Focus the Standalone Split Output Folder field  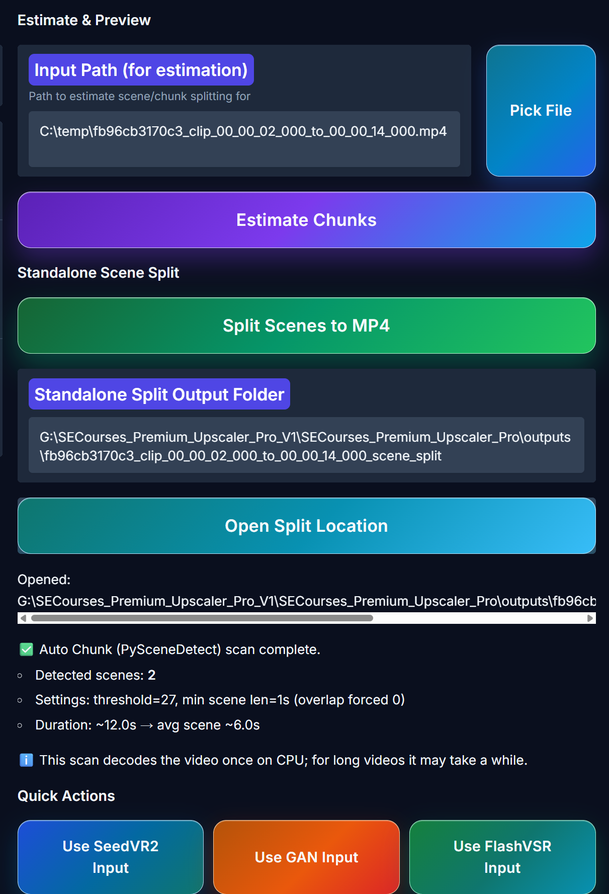[306, 445]
